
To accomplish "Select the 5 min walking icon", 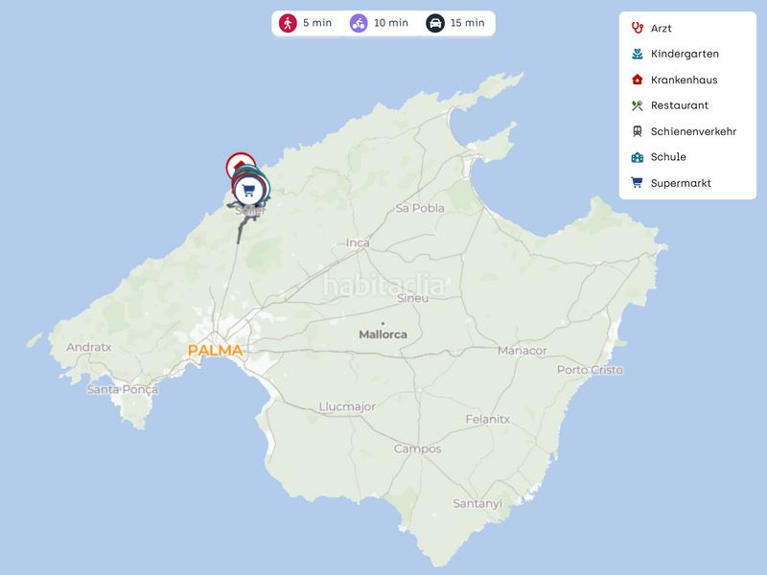I will [x=288, y=23].
